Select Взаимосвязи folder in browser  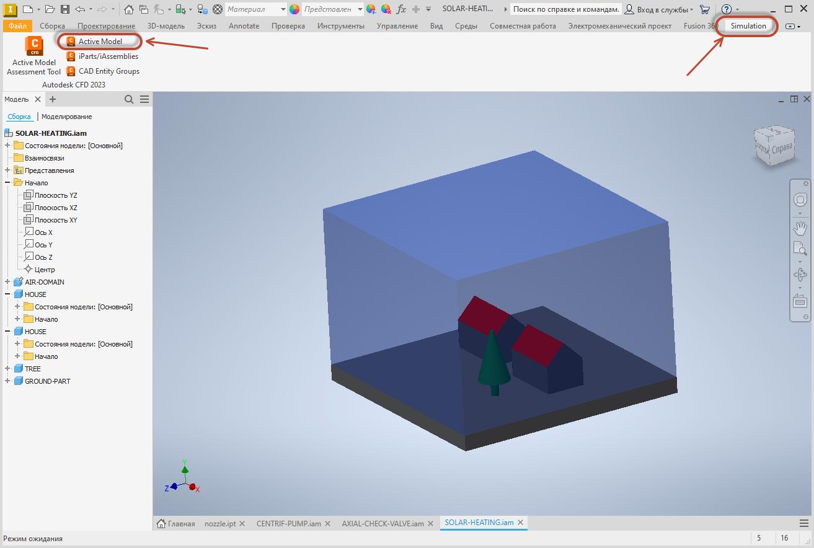point(44,158)
